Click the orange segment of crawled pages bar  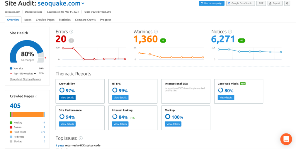28,115
